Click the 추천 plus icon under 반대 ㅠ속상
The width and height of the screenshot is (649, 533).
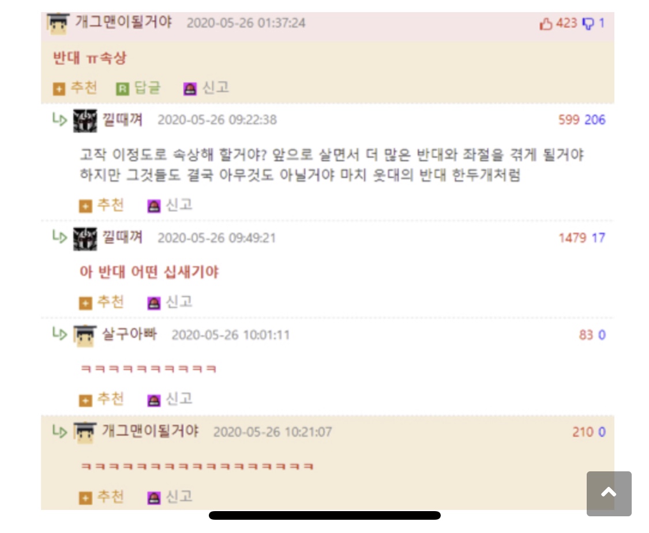click(x=59, y=89)
